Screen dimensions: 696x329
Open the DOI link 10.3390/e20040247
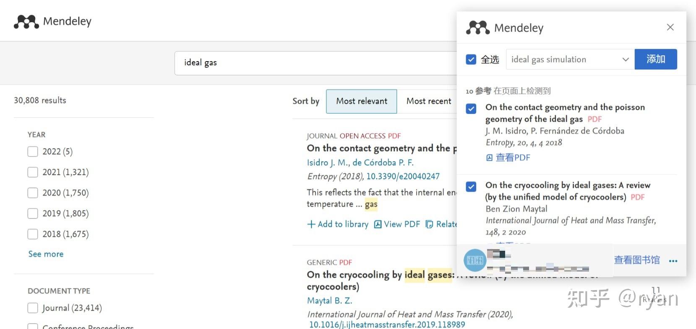click(x=403, y=176)
